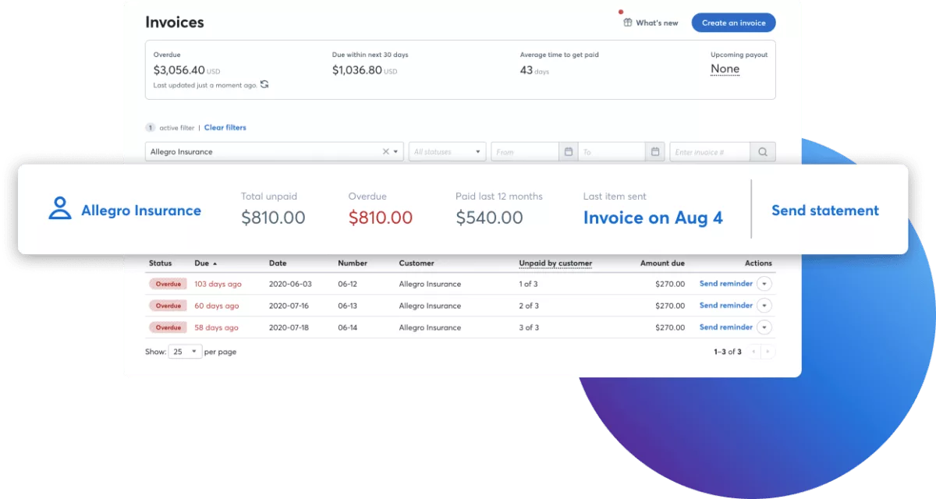The image size is (936, 499).
Task: Open the Invoice on Aug 4 link
Action: 653,218
